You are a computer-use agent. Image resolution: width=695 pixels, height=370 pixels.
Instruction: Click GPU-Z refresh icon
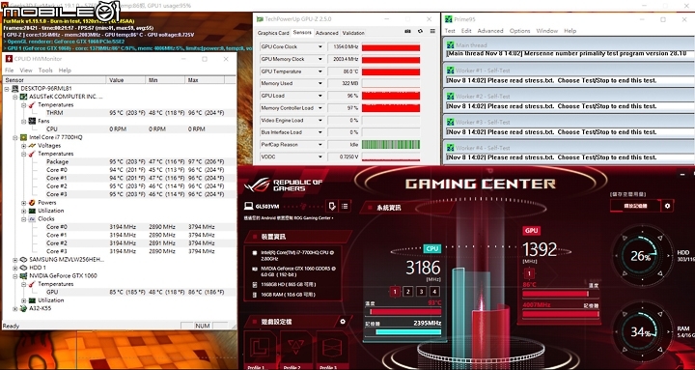(x=420, y=32)
